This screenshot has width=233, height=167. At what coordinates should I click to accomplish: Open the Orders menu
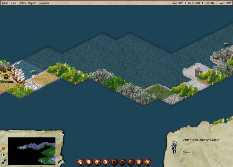coord(22,3)
